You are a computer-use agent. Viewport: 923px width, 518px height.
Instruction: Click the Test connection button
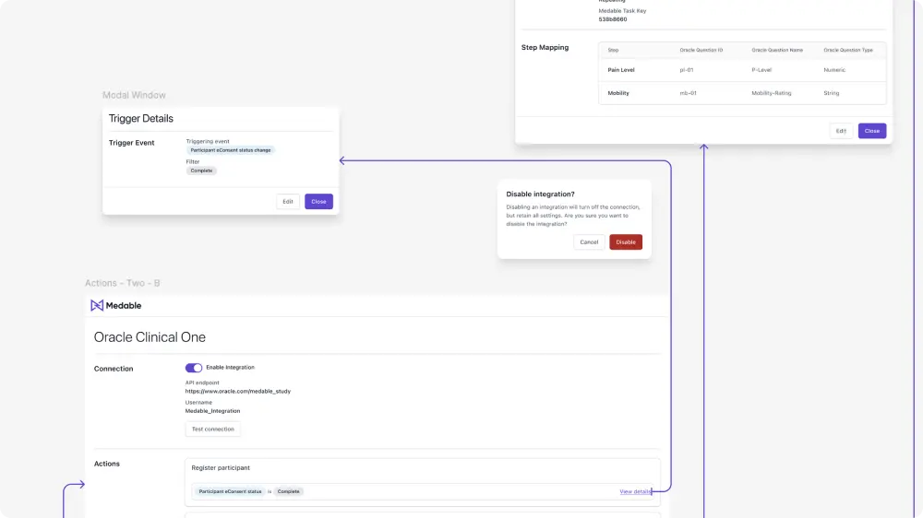pos(213,430)
